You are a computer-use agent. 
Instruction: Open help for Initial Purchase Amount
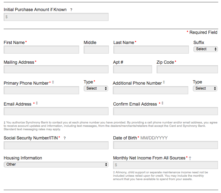71,10
